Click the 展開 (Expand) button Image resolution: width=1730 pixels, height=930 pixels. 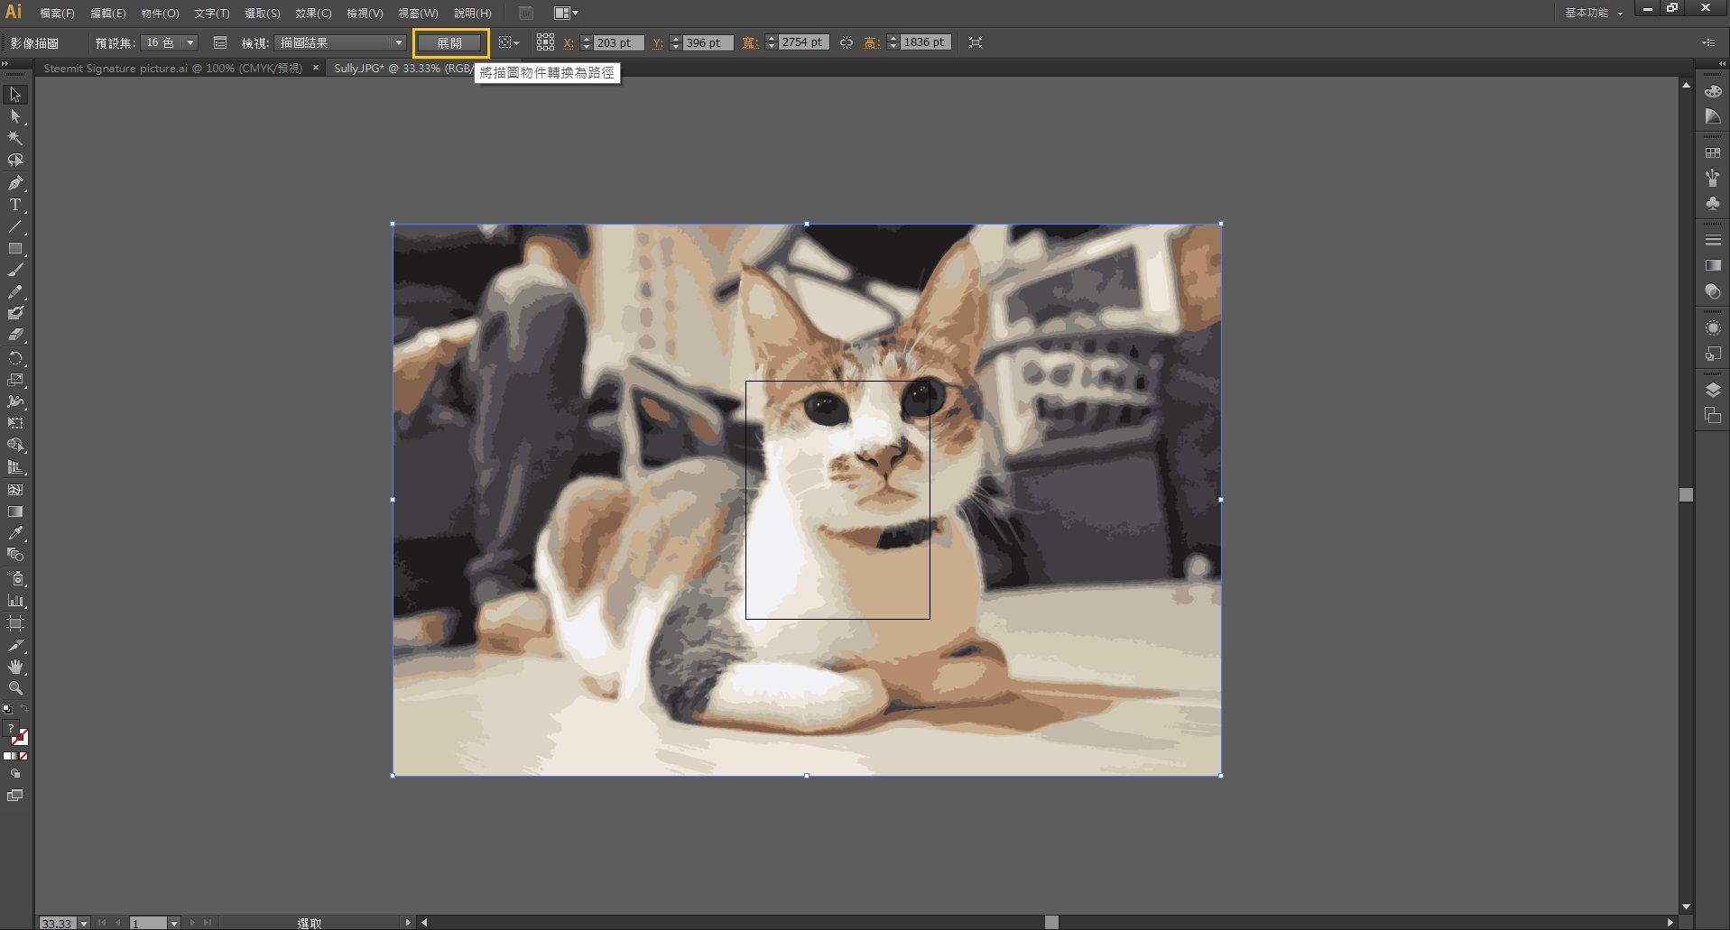pyautogui.click(x=449, y=42)
